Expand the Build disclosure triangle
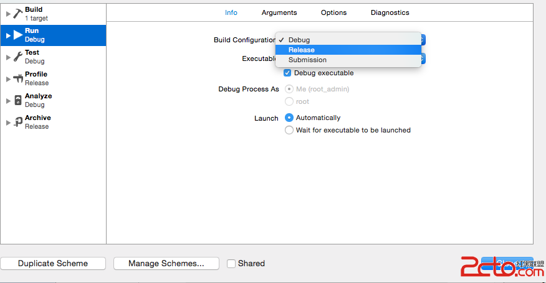546x283 pixels. [x=8, y=14]
